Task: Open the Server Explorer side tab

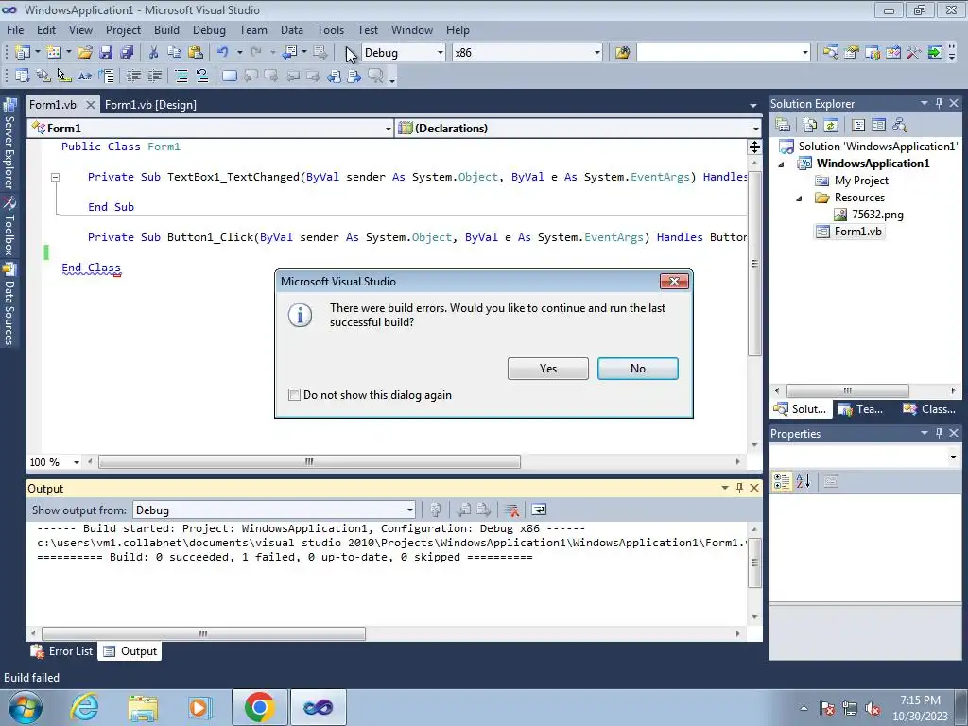Action: [x=9, y=145]
